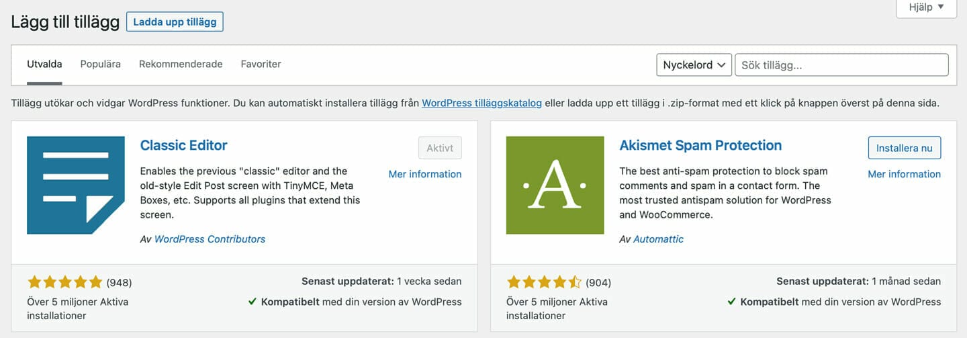Expand the Hjälp help dropdown
This screenshot has height=338, width=967.
point(927,8)
